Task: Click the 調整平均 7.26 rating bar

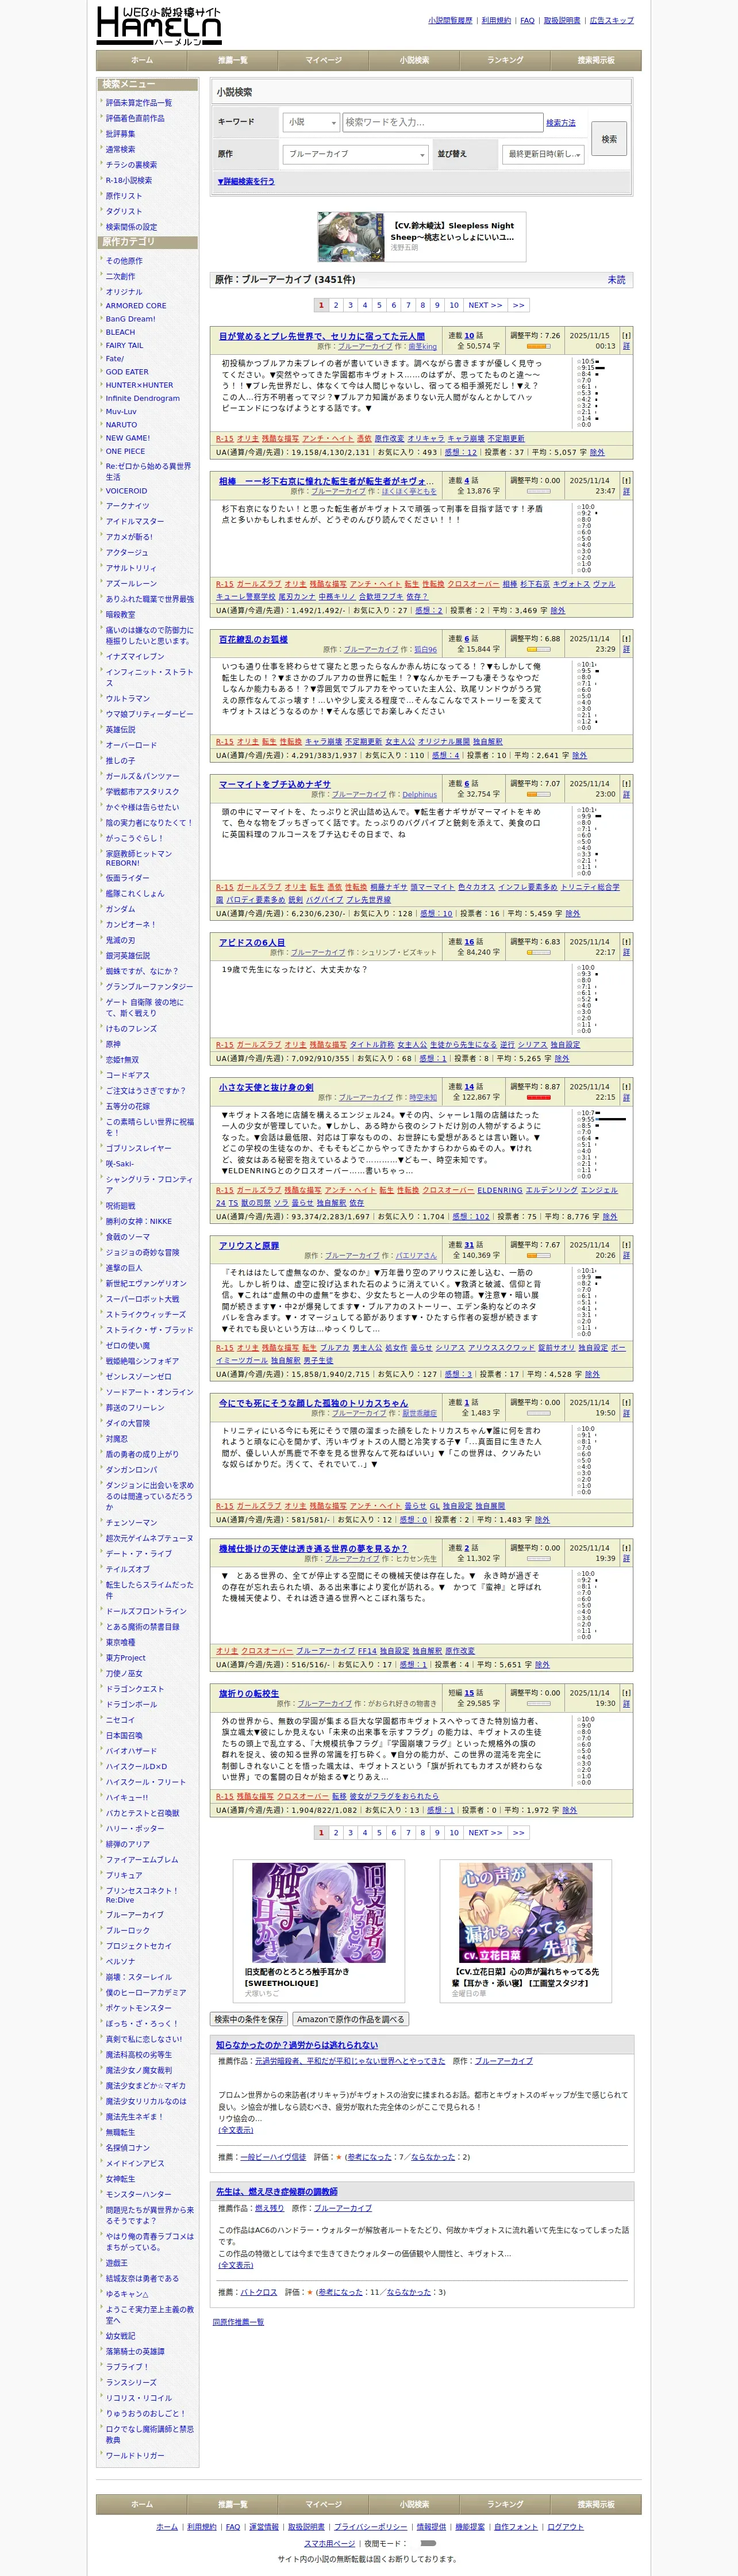Action: click(x=538, y=346)
